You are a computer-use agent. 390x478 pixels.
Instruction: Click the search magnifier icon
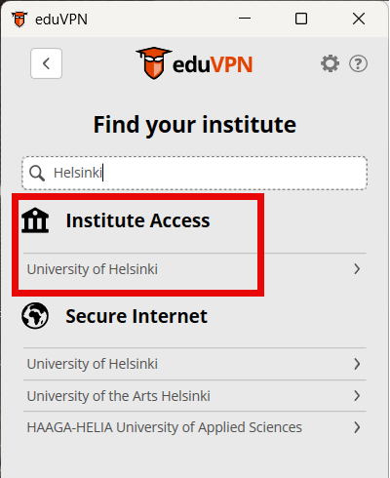37,173
